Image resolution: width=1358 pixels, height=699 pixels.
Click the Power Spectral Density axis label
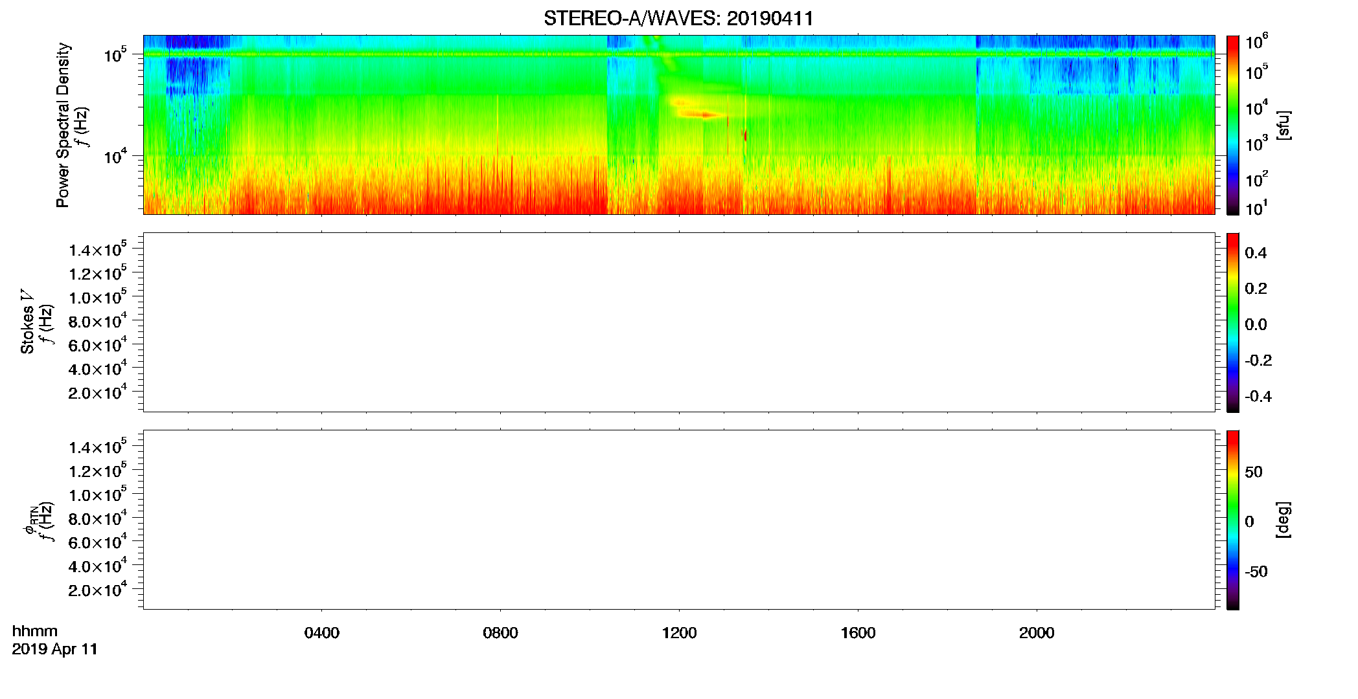63,125
